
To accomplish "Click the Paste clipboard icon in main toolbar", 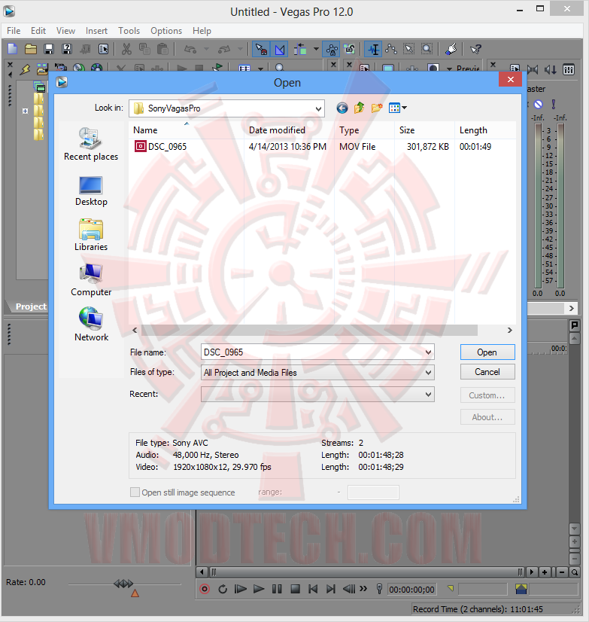I will pyautogui.click(x=162, y=49).
